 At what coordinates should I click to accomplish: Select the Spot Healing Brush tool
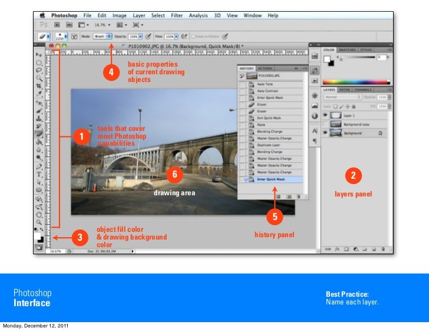pyautogui.click(x=39, y=103)
